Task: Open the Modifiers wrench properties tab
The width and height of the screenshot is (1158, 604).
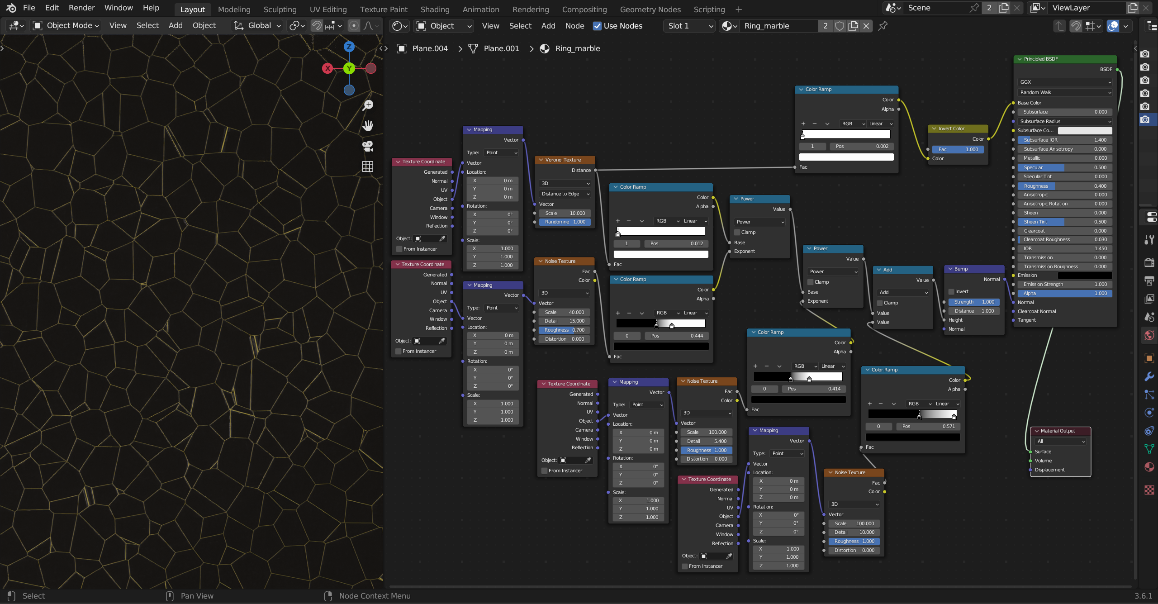Action: tap(1149, 376)
